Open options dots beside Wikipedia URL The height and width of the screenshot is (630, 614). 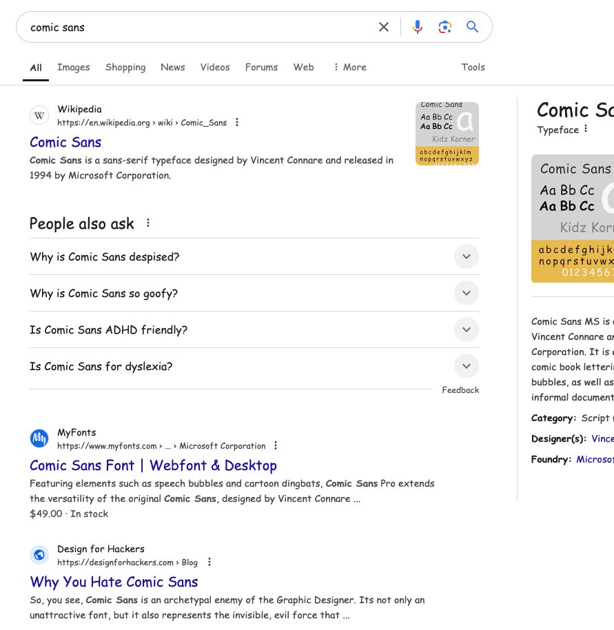coord(237,122)
